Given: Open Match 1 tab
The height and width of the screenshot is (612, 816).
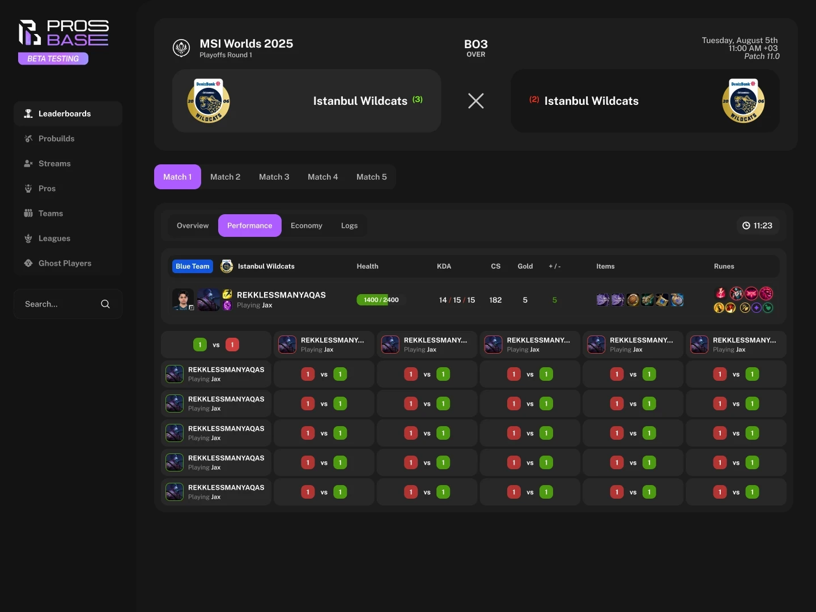Looking at the screenshot, I should pos(177,177).
